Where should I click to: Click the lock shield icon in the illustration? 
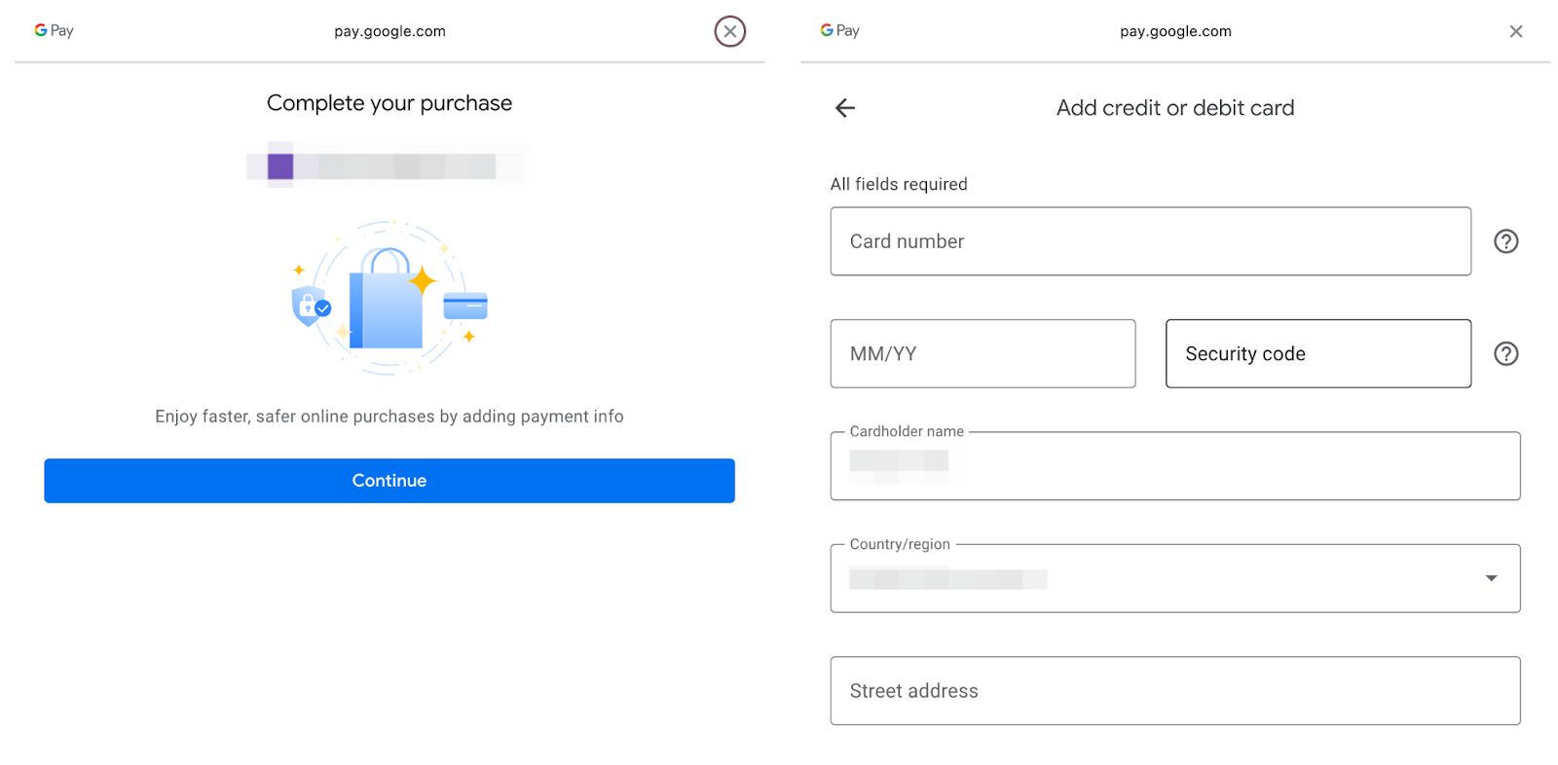click(x=308, y=307)
